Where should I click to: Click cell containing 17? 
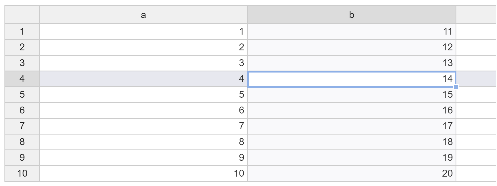[352, 126]
